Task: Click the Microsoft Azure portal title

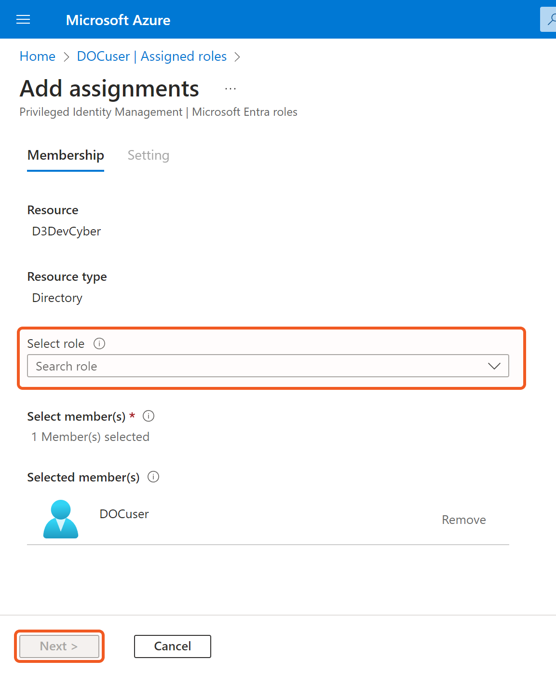Action: [118, 20]
